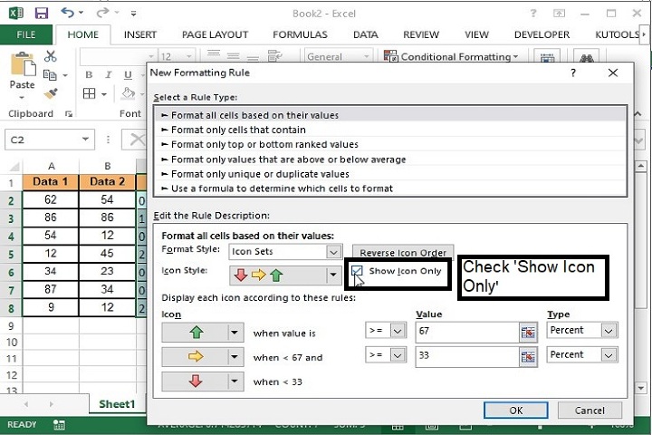The height and width of the screenshot is (435, 652).
Task: Select 'Format only cells that contain' rule
Action: tap(390, 130)
